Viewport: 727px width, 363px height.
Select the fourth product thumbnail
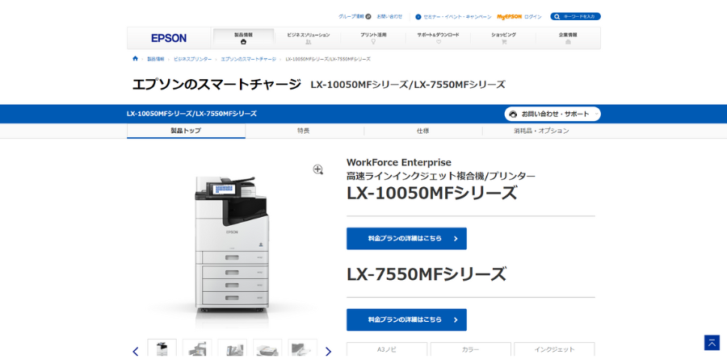point(267,348)
